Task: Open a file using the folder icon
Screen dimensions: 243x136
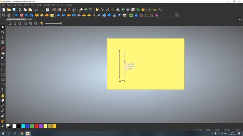Action: pos(9,10)
